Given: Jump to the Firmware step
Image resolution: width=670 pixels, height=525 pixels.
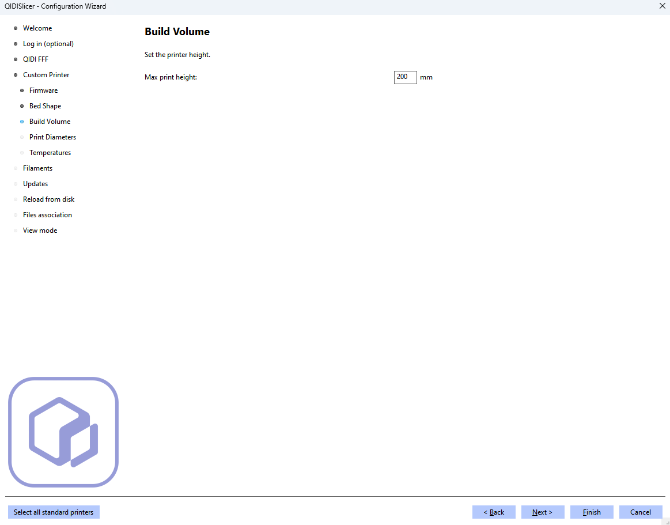Looking at the screenshot, I should [x=43, y=90].
